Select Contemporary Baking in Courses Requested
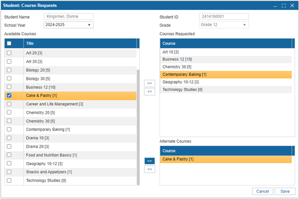Viewport: 299px width, 199px height. [x=225, y=75]
